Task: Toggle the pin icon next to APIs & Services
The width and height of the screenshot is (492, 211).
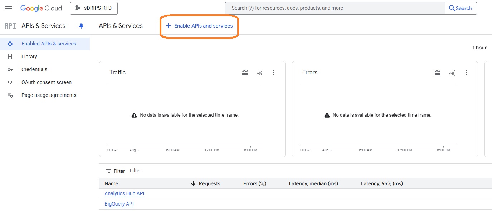Action: point(81,26)
